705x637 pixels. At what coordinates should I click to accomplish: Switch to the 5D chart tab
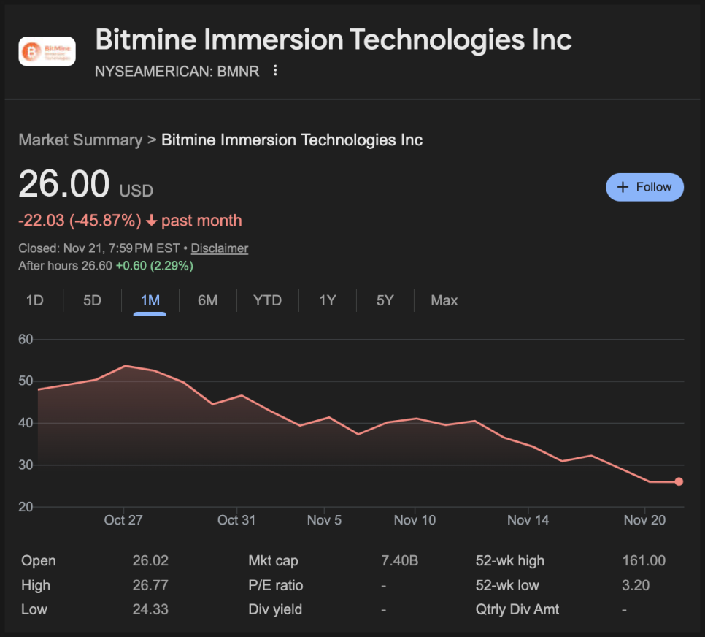click(92, 300)
